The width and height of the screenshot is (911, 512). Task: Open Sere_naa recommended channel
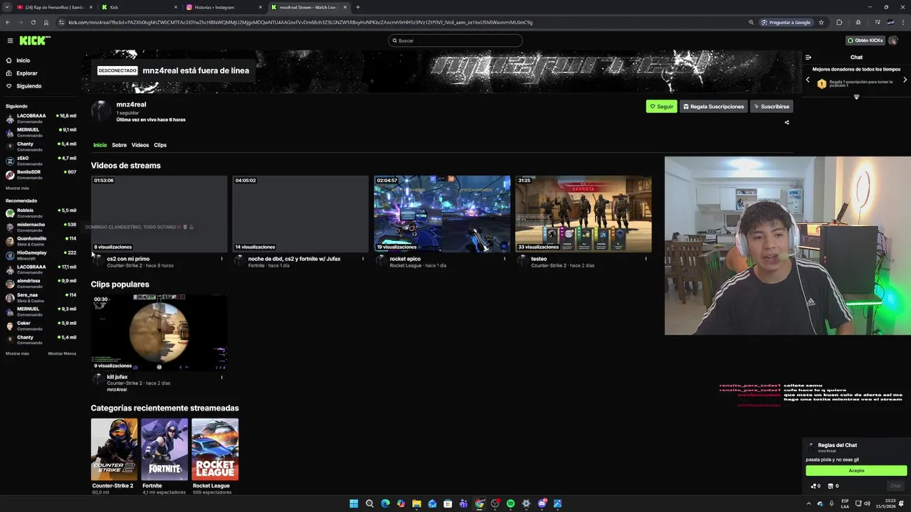pos(41,297)
